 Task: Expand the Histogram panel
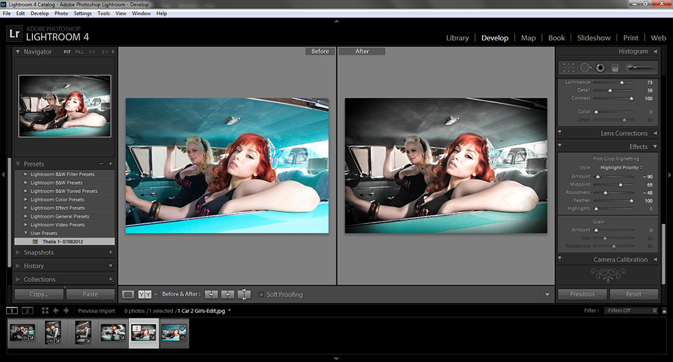656,51
